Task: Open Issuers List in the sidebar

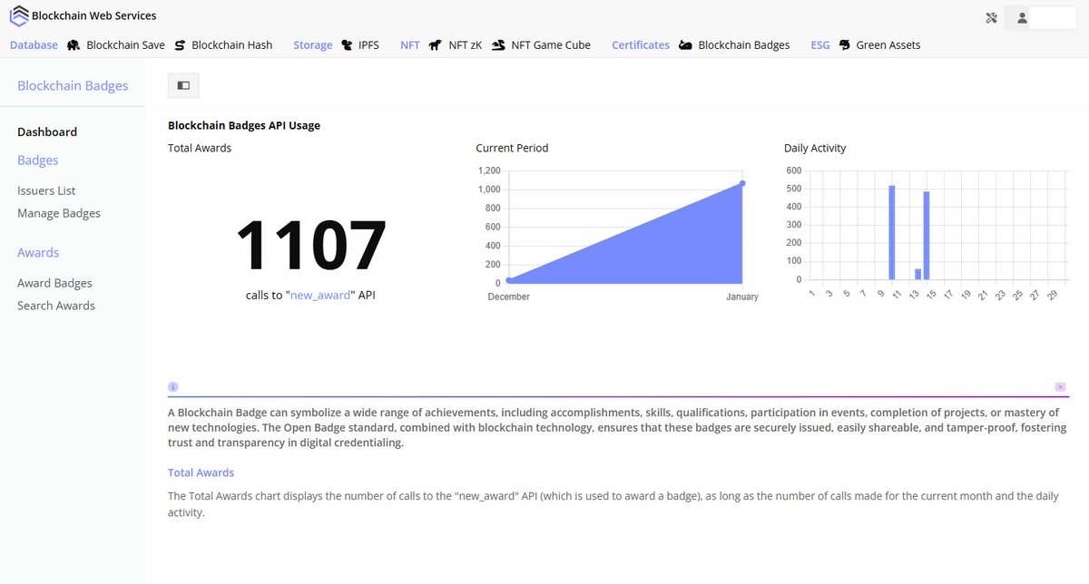Action: click(46, 190)
